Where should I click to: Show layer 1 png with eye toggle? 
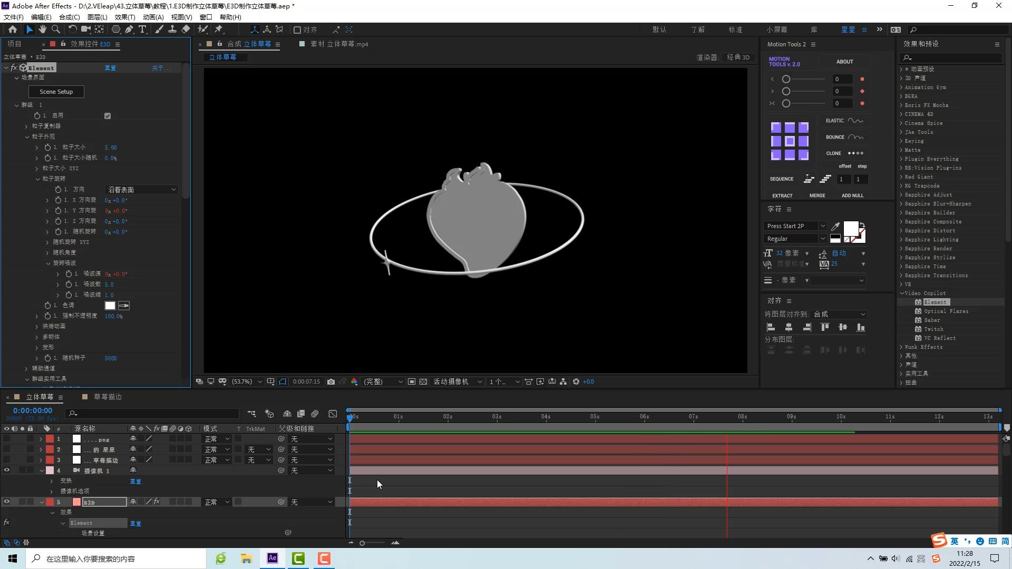pos(7,439)
